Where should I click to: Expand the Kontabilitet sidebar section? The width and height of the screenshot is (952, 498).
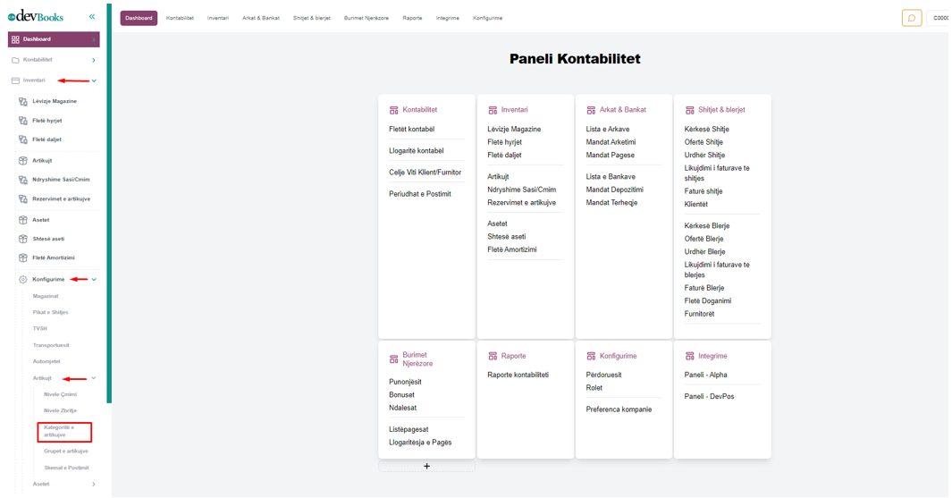(94, 60)
